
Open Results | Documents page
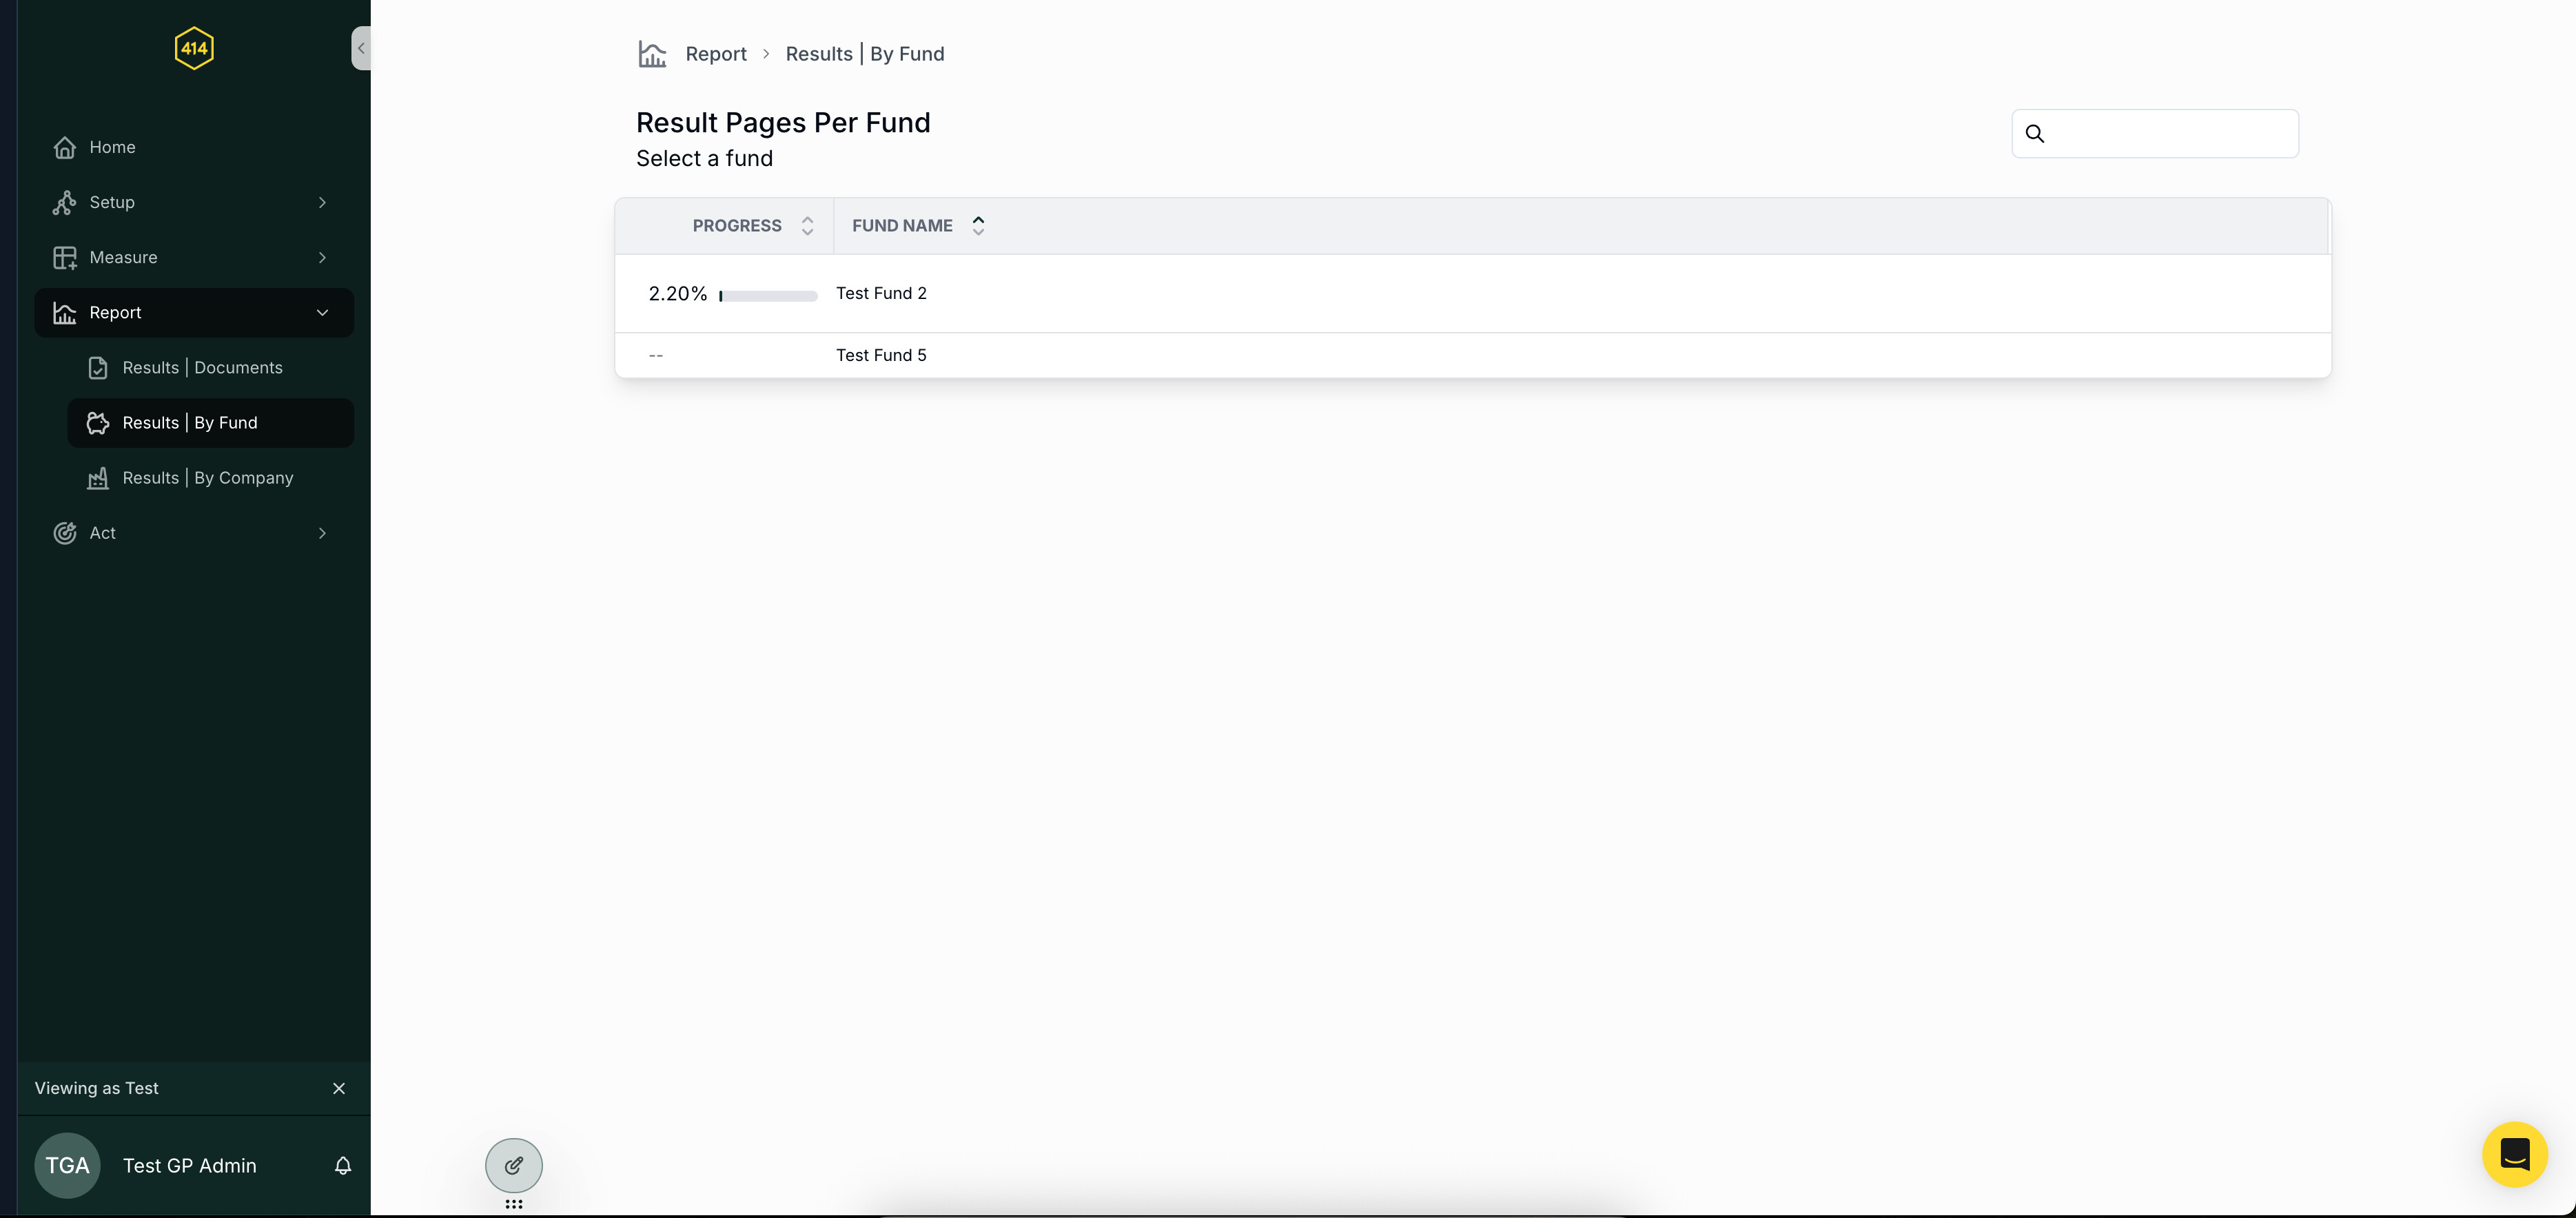click(x=202, y=368)
